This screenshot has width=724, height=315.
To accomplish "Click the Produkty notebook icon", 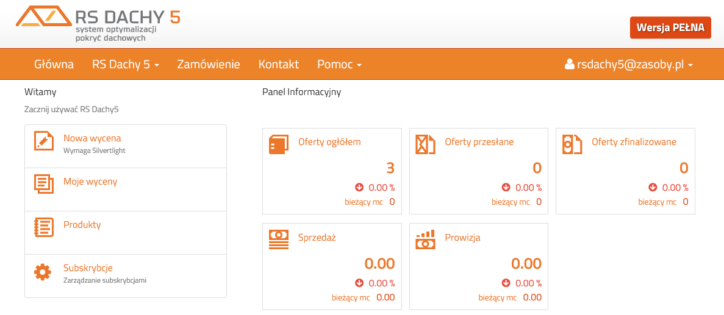I will click(43, 227).
